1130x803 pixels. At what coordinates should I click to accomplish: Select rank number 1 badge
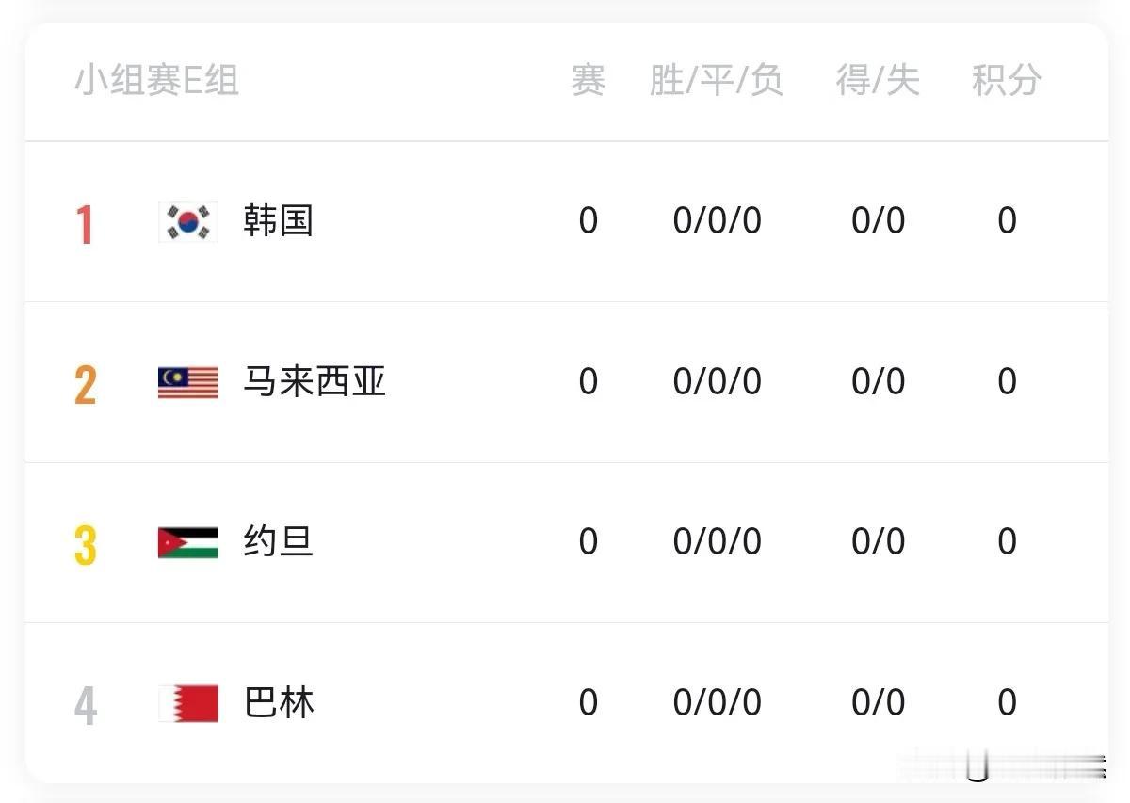85,225
